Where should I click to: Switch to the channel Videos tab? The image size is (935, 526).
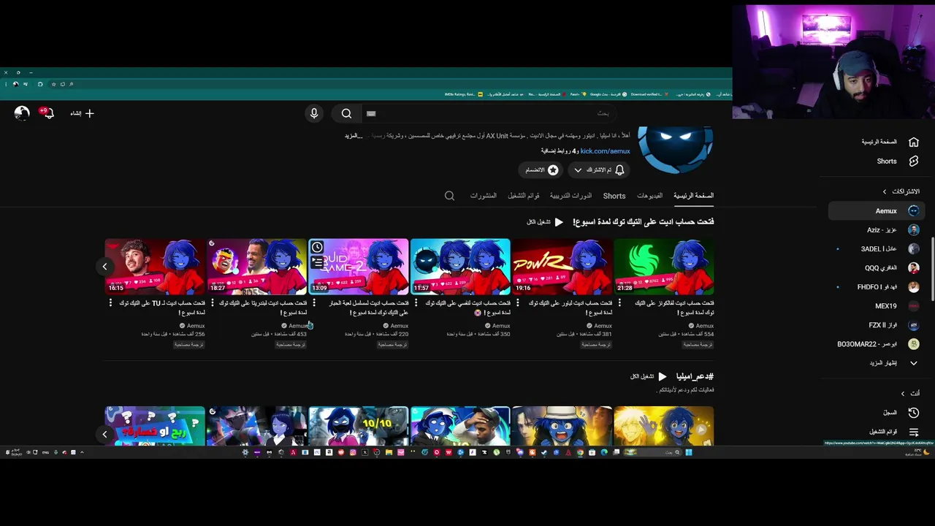[649, 196]
